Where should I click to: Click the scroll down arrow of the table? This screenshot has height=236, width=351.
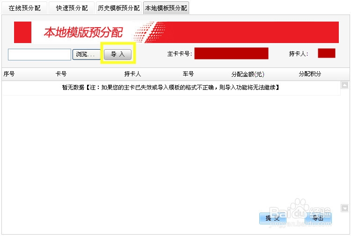pyautogui.click(x=345, y=208)
